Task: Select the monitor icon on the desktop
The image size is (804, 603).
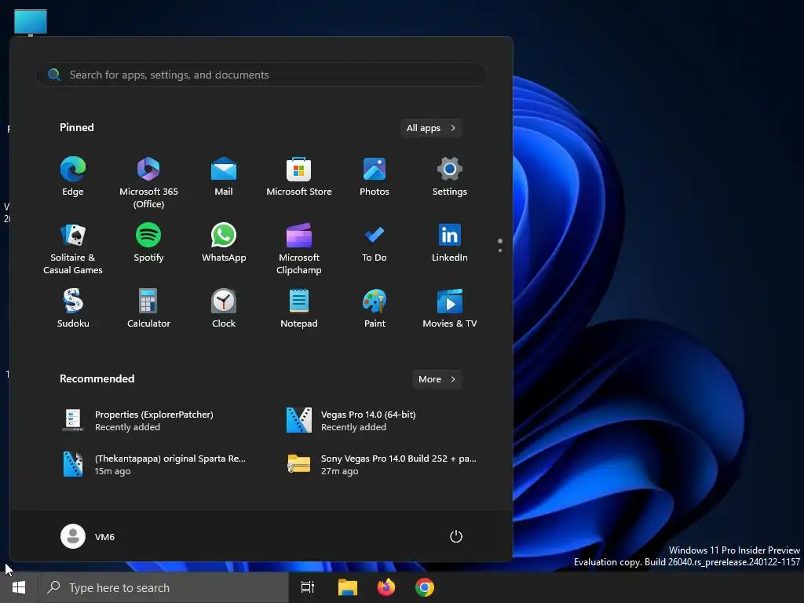Action: (31, 23)
